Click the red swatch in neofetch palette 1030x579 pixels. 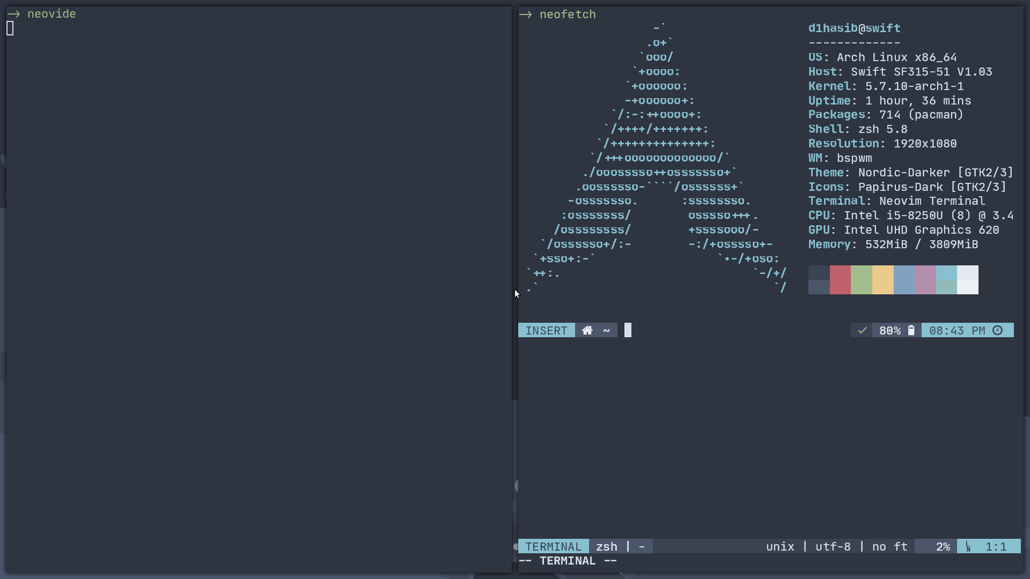click(840, 280)
